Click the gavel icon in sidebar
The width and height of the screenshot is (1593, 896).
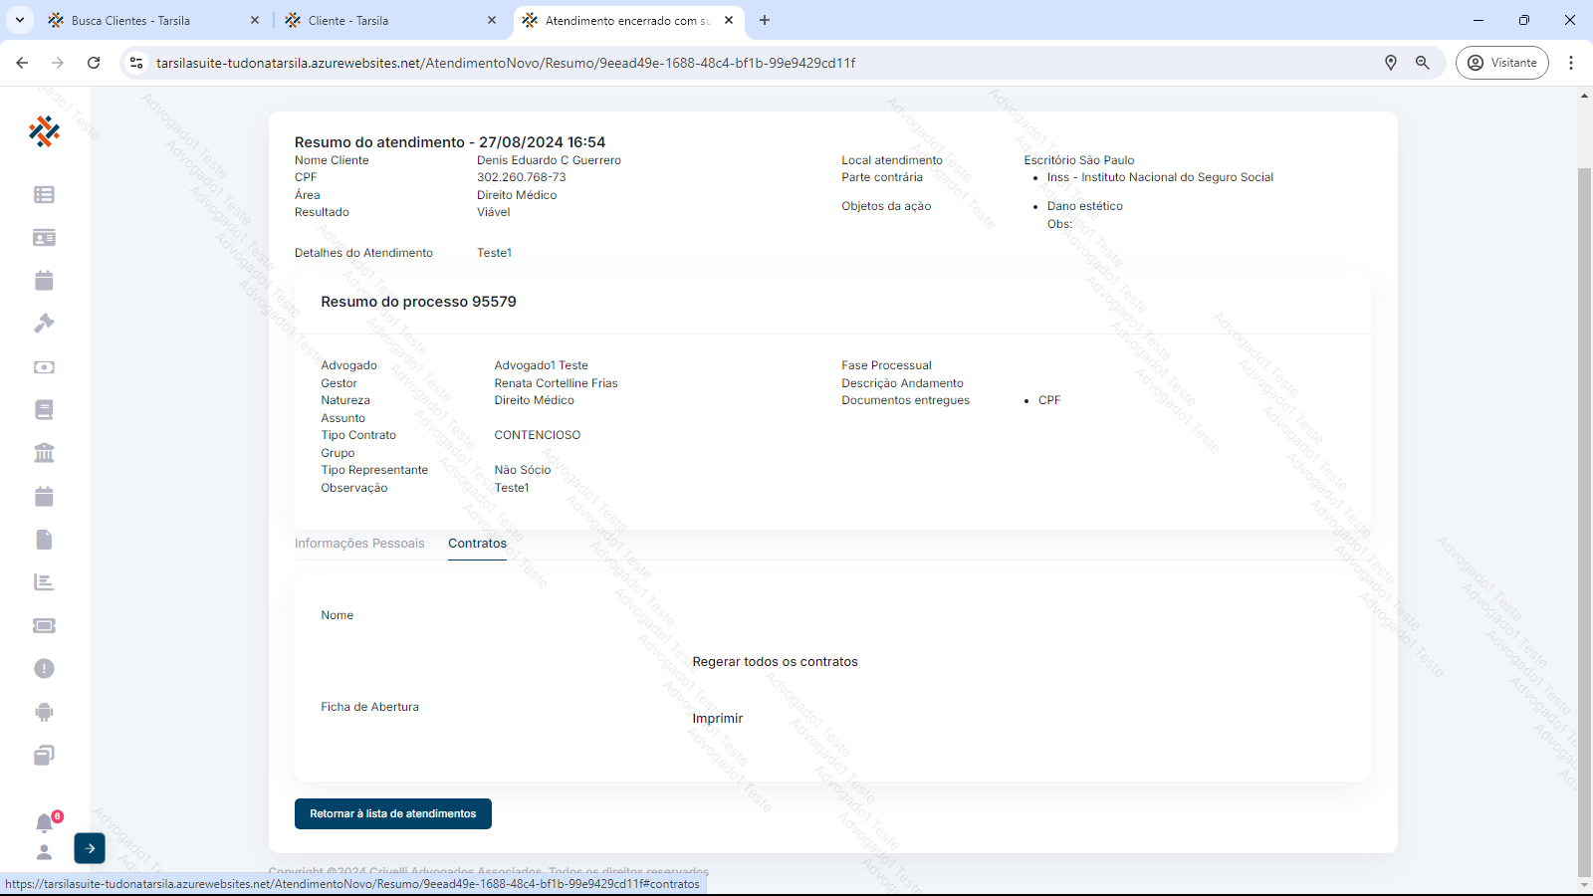point(44,324)
